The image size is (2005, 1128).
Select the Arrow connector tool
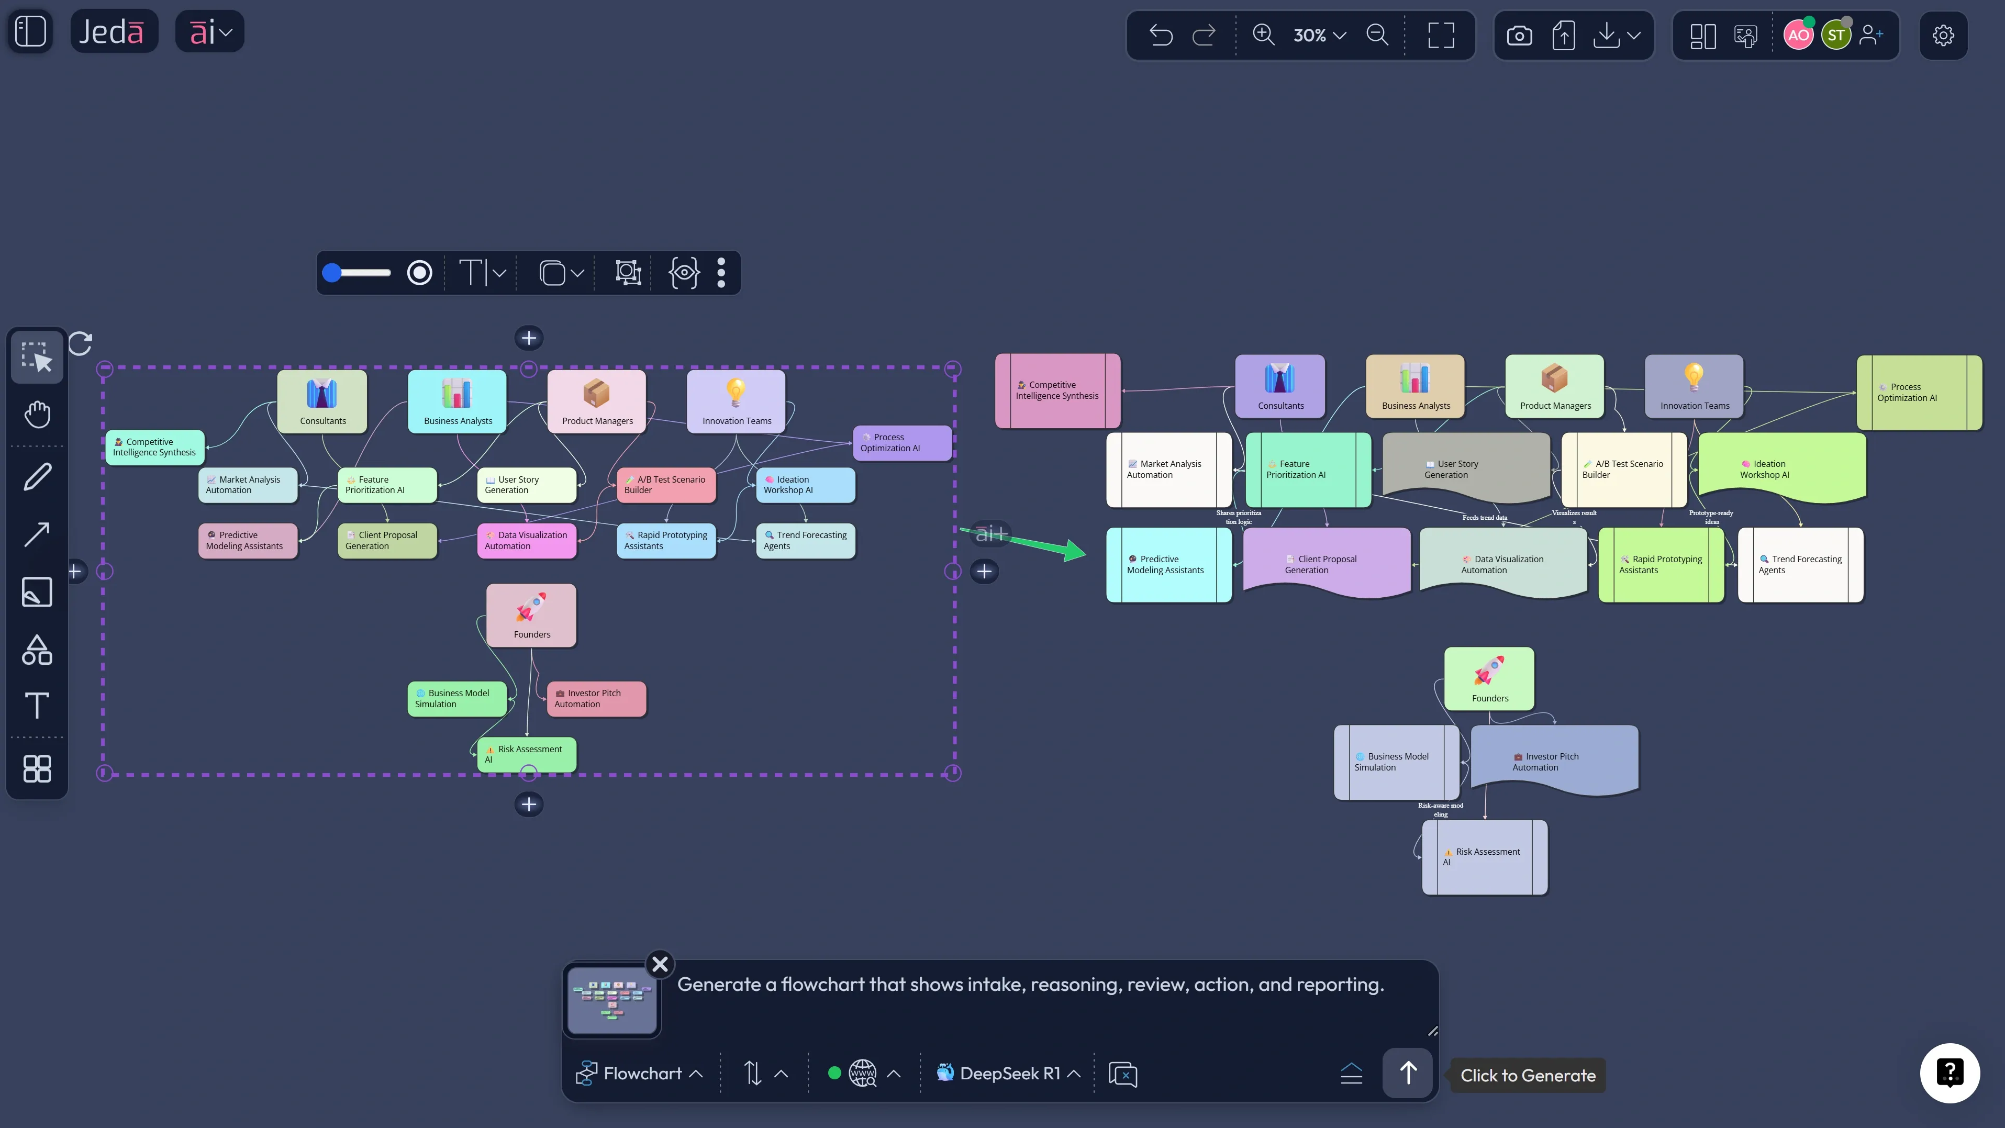click(x=36, y=534)
